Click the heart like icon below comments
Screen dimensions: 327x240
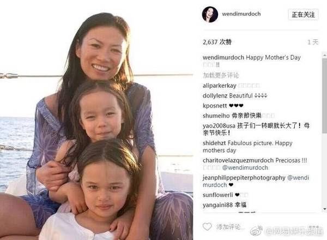[207, 227]
